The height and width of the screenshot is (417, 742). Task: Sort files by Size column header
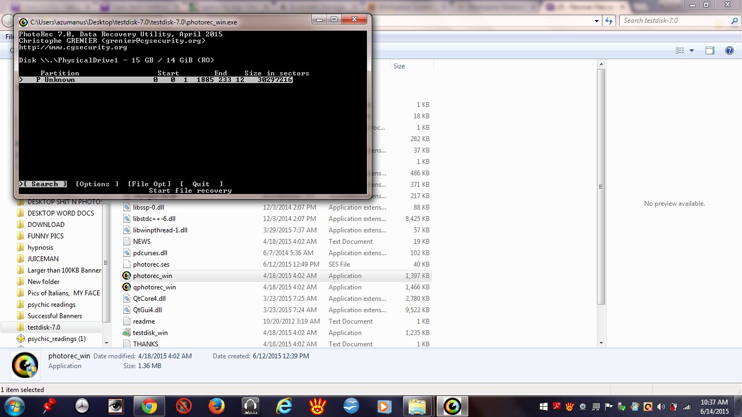(399, 66)
